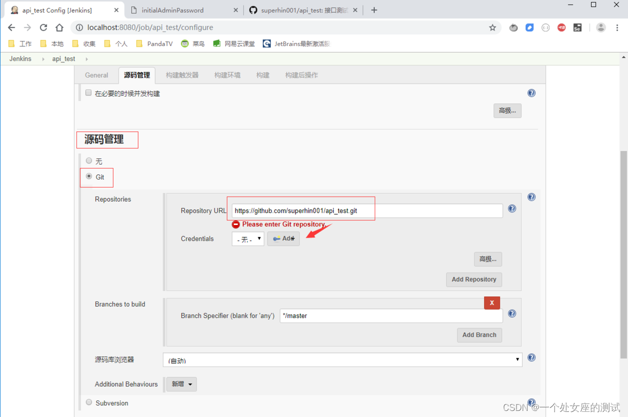Image resolution: width=628 pixels, height=417 pixels.
Task: Delete branch with the red X button
Action: click(x=492, y=302)
